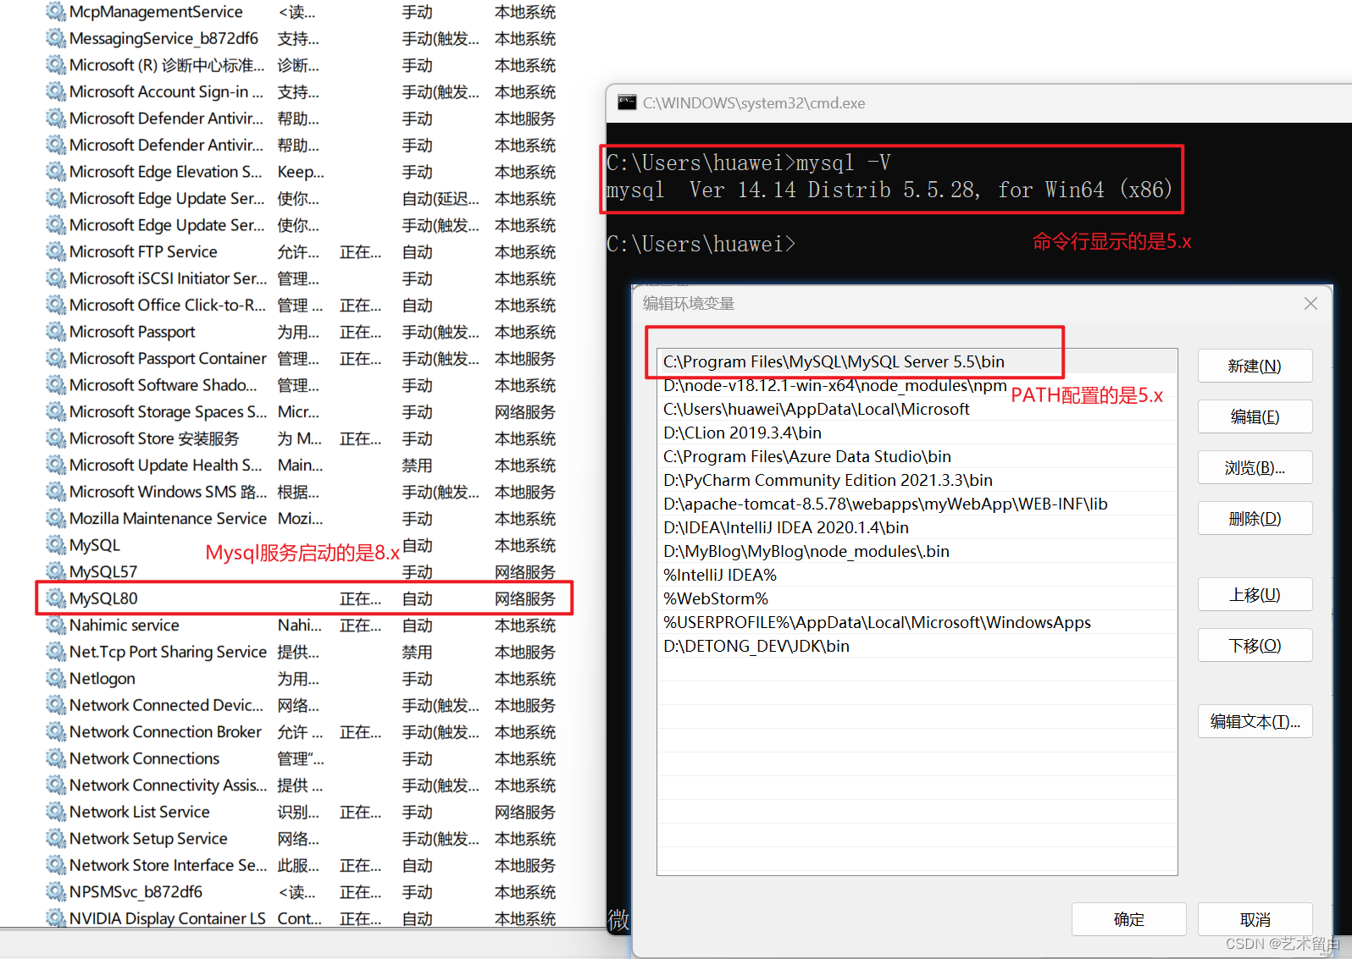Click the 下移(O) button
Viewport: 1352px width, 959px height.
pyautogui.click(x=1255, y=645)
